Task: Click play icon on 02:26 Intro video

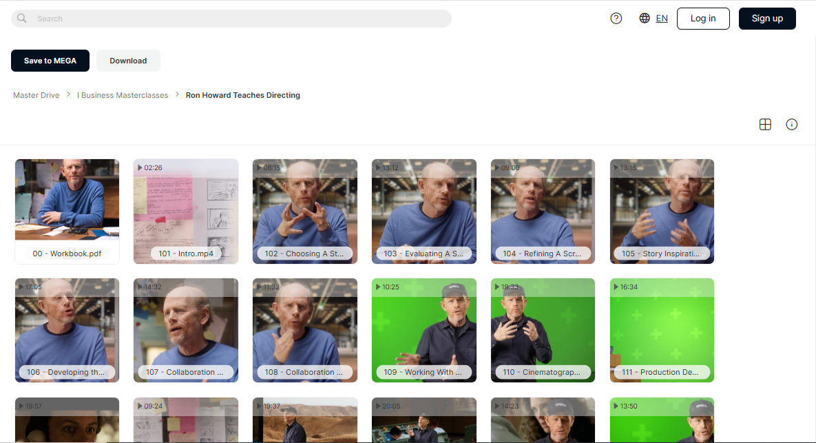Action: coord(140,167)
